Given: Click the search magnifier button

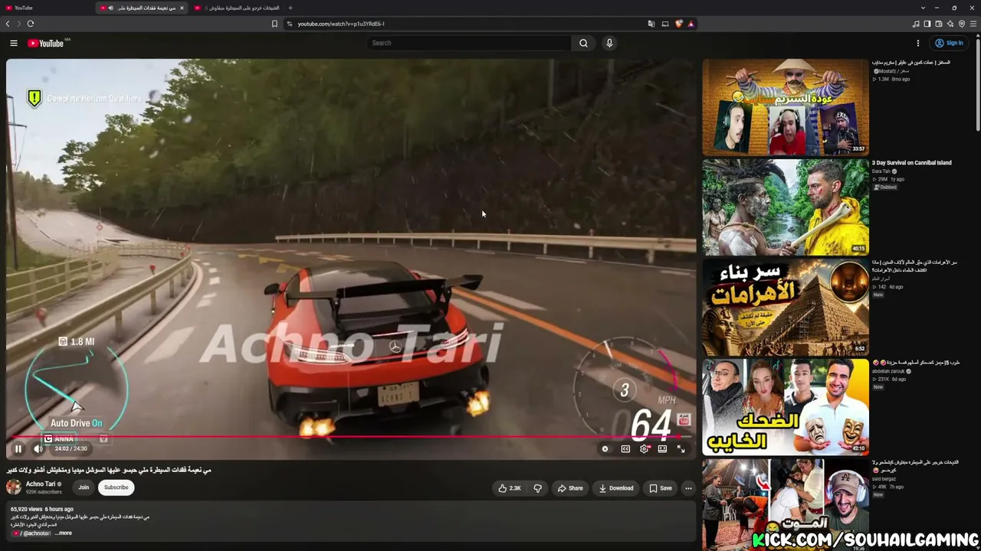Looking at the screenshot, I should pos(583,43).
